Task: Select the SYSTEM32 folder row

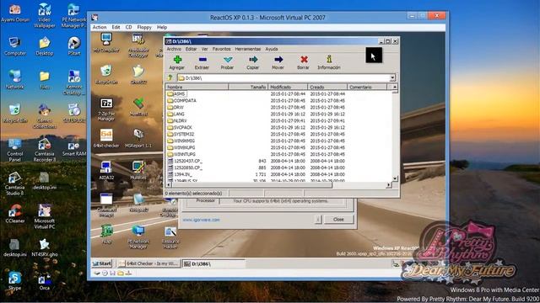Action: [x=279, y=134]
